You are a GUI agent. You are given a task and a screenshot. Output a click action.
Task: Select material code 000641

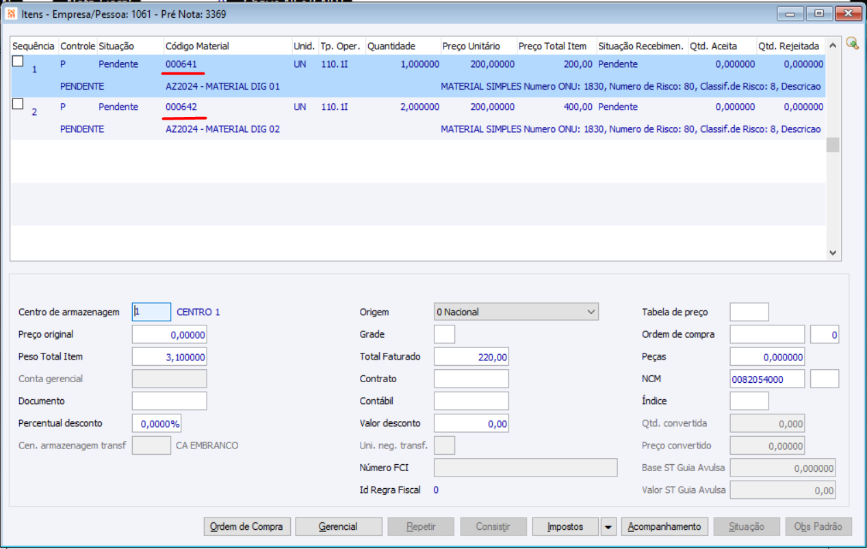(181, 64)
